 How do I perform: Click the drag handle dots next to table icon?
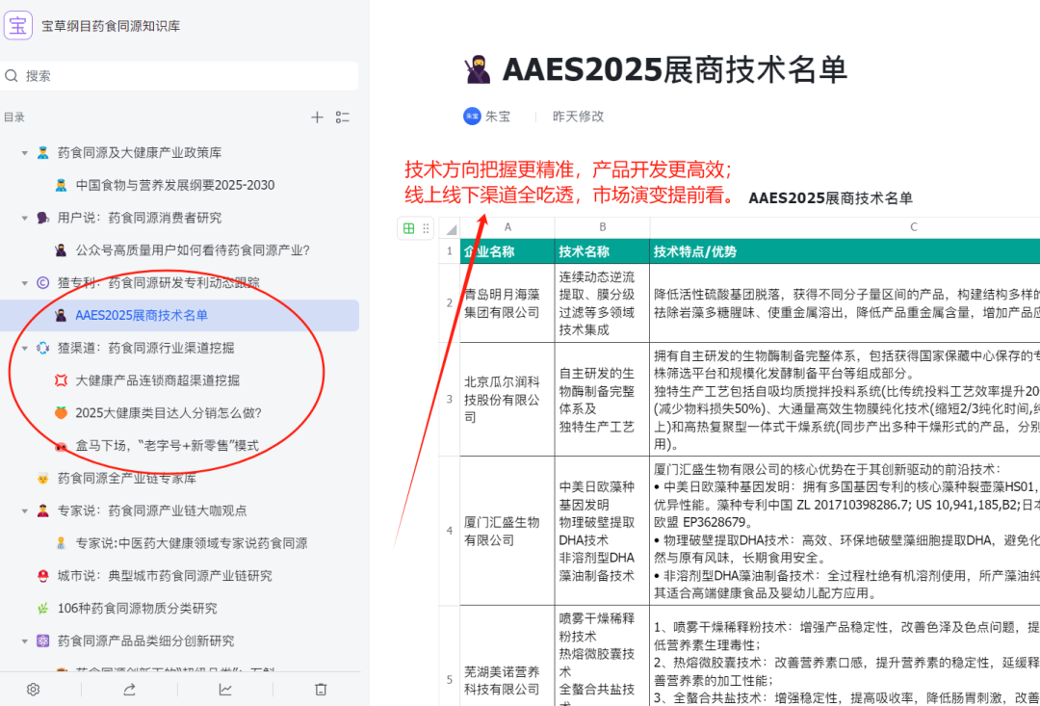(x=425, y=227)
